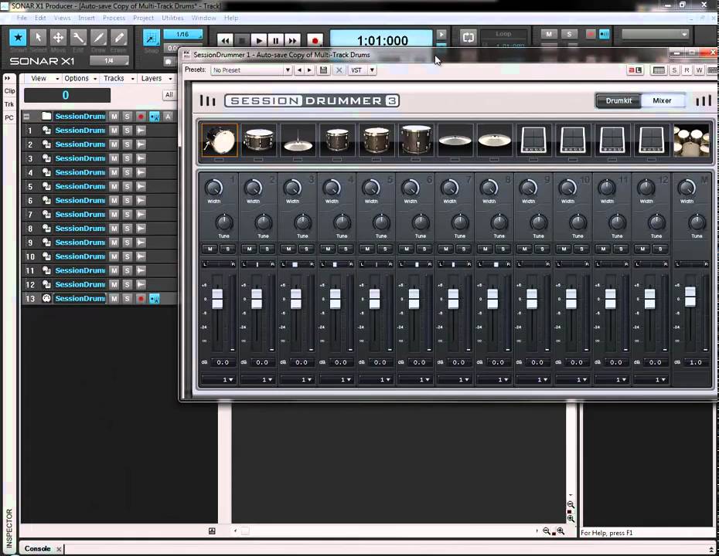
Task: Delete the preset with the X icon
Action: [x=339, y=70]
